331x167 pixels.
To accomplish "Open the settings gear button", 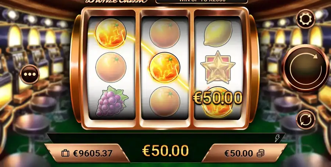I will (x=306, y=19).
